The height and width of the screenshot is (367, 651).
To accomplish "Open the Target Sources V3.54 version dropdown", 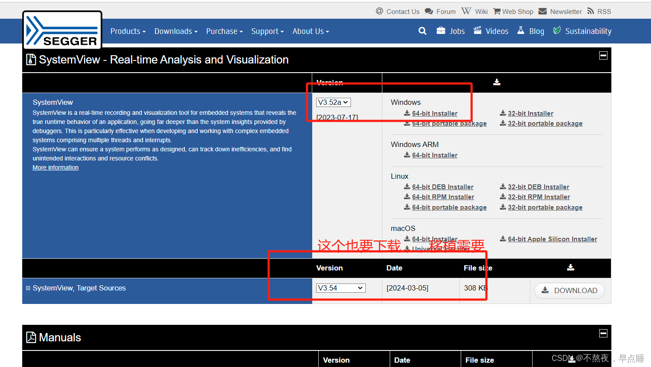I will (341, 288).
